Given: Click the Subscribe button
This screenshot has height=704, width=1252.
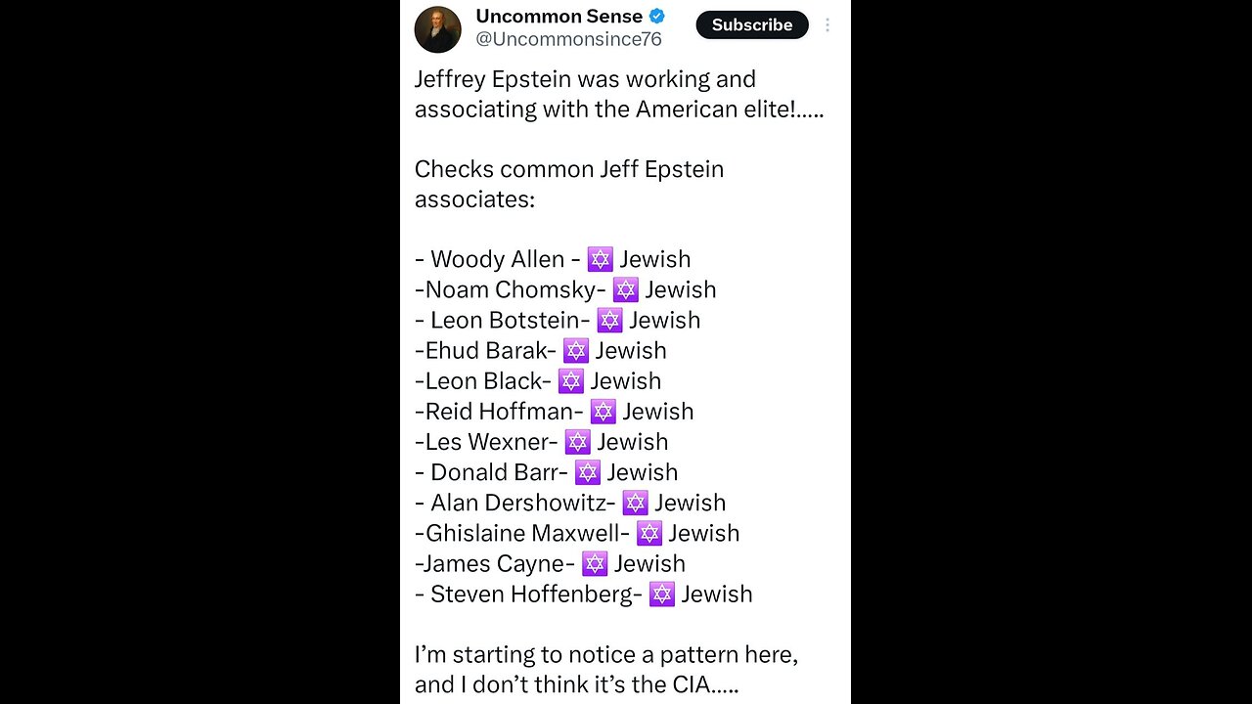Looking at the screenshot, I should pos(752,25).
